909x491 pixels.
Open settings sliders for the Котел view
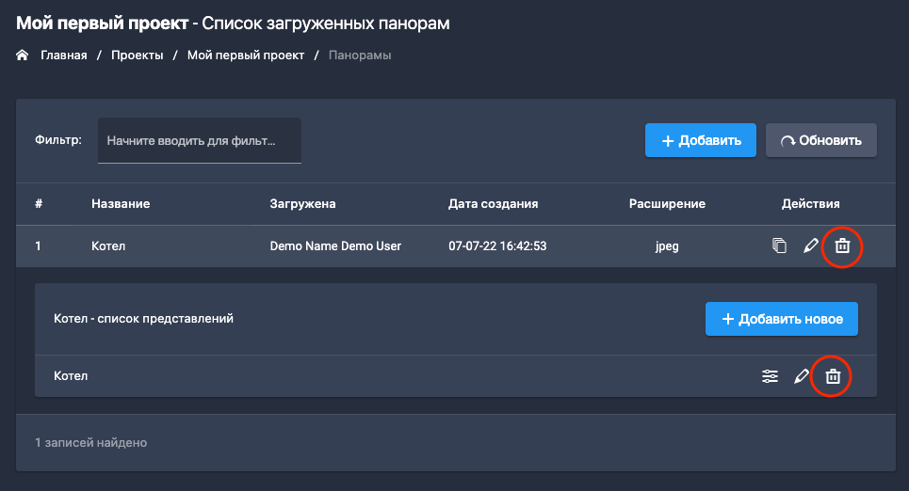[770, 376]
